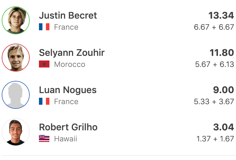Click the 13.34 total heat score

[221, 15]
